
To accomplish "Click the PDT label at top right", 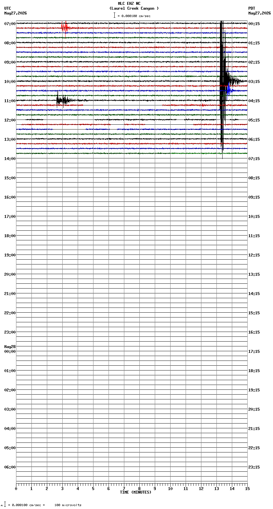I will 251,8.
